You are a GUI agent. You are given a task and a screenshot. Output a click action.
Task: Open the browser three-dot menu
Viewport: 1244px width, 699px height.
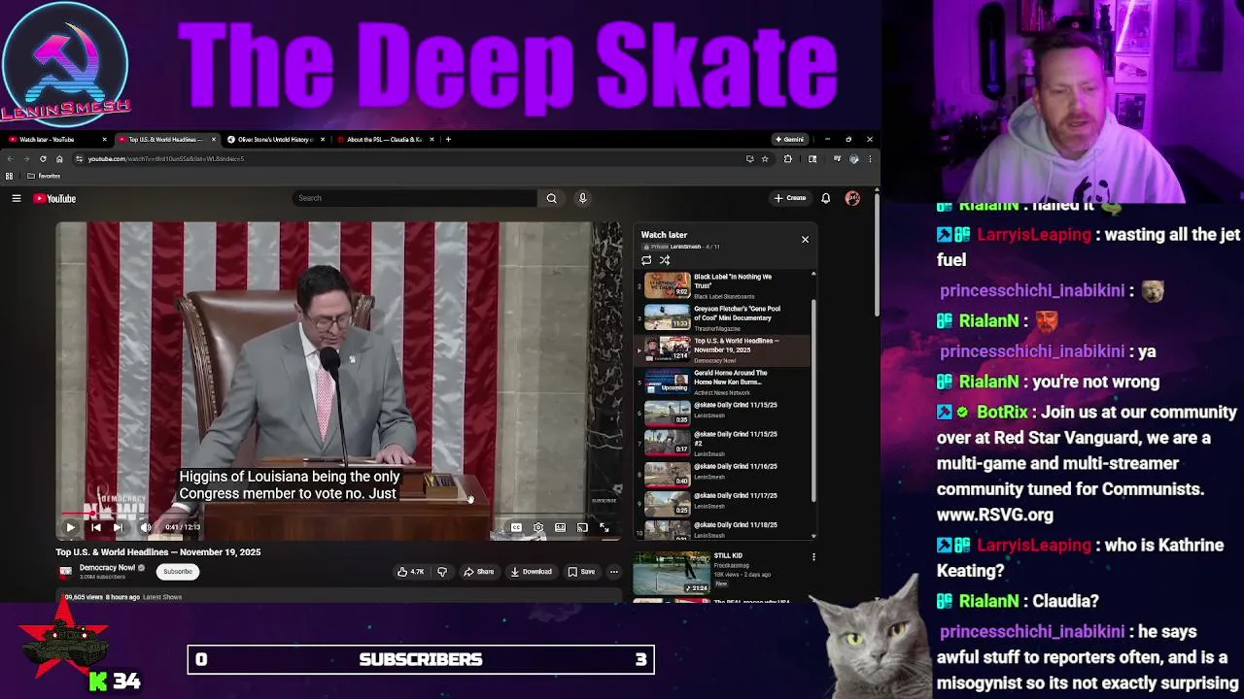point(870,159)
